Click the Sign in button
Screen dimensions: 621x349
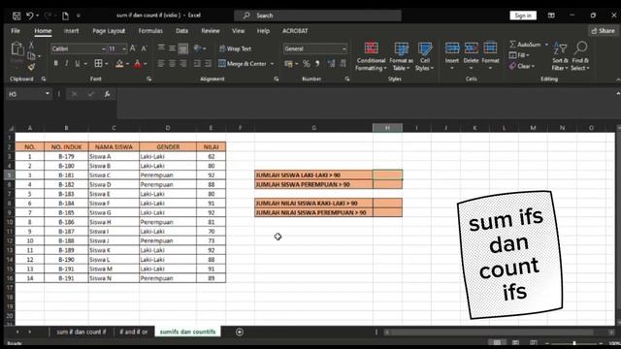[523, 16]
